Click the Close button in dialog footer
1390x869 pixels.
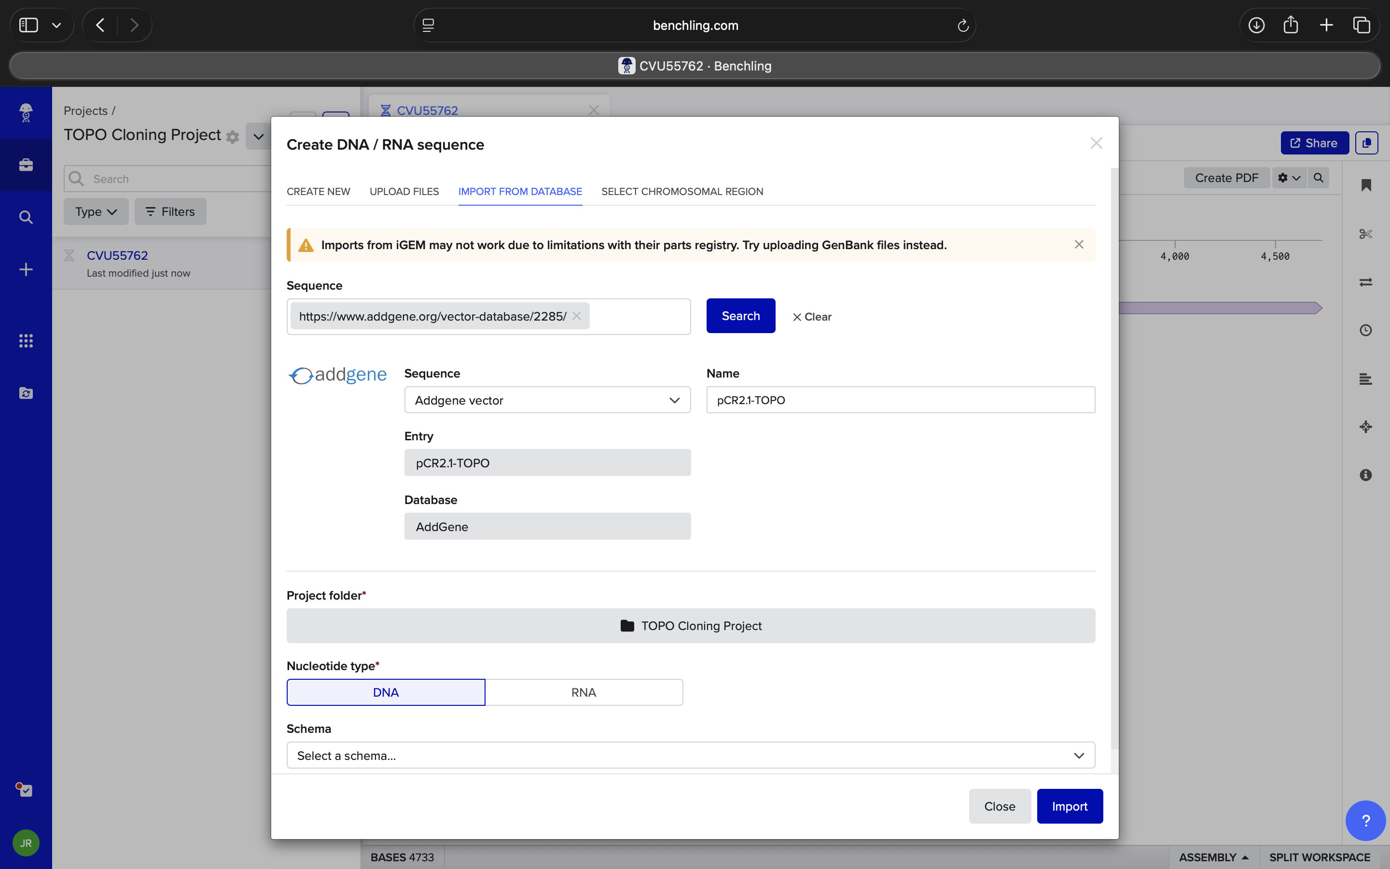[x=1000, y=806]
